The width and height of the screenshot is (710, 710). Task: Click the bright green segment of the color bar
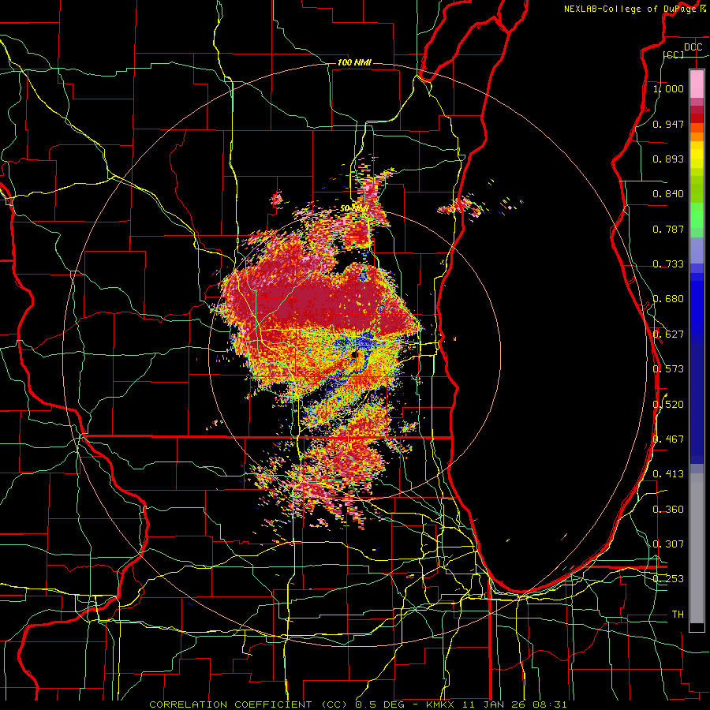[697, 215]
